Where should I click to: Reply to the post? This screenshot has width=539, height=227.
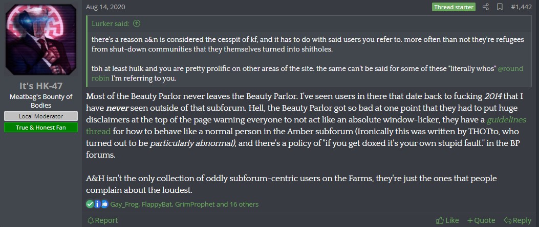click(x=518, y=220)
